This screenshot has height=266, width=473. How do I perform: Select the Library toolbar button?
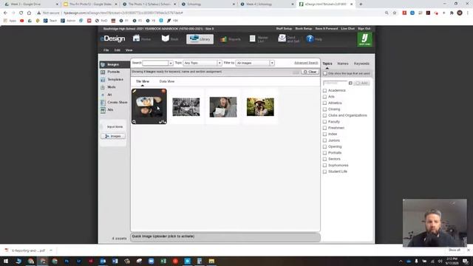tap(200, 39)
